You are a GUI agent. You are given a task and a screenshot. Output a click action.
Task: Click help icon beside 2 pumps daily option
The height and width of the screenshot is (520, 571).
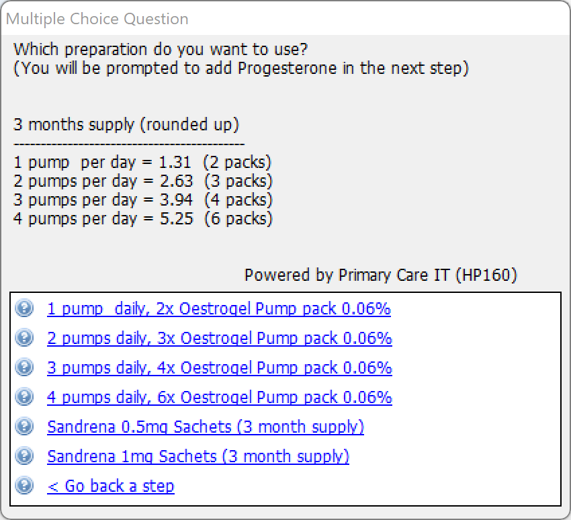click(x=24, y=338)
